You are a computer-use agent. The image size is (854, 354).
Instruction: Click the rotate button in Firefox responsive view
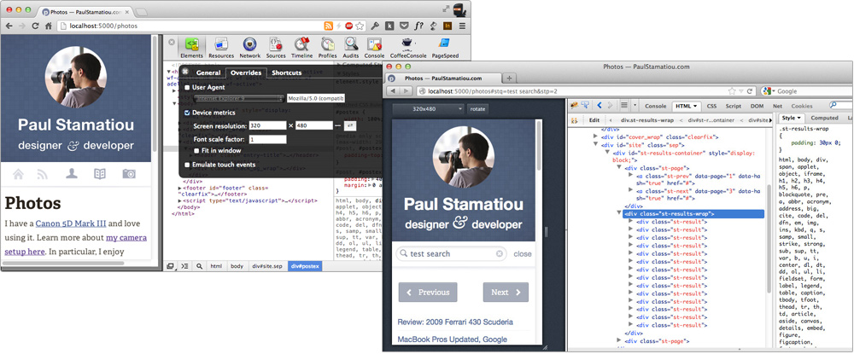click(x=477, y=108)
